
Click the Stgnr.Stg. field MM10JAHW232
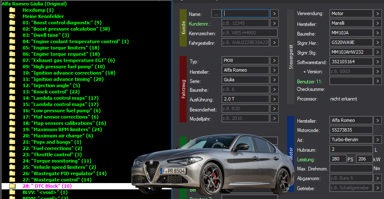click(351, 52)
